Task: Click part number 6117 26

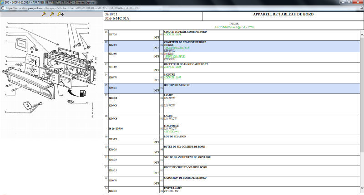Action: pos(113,34)
